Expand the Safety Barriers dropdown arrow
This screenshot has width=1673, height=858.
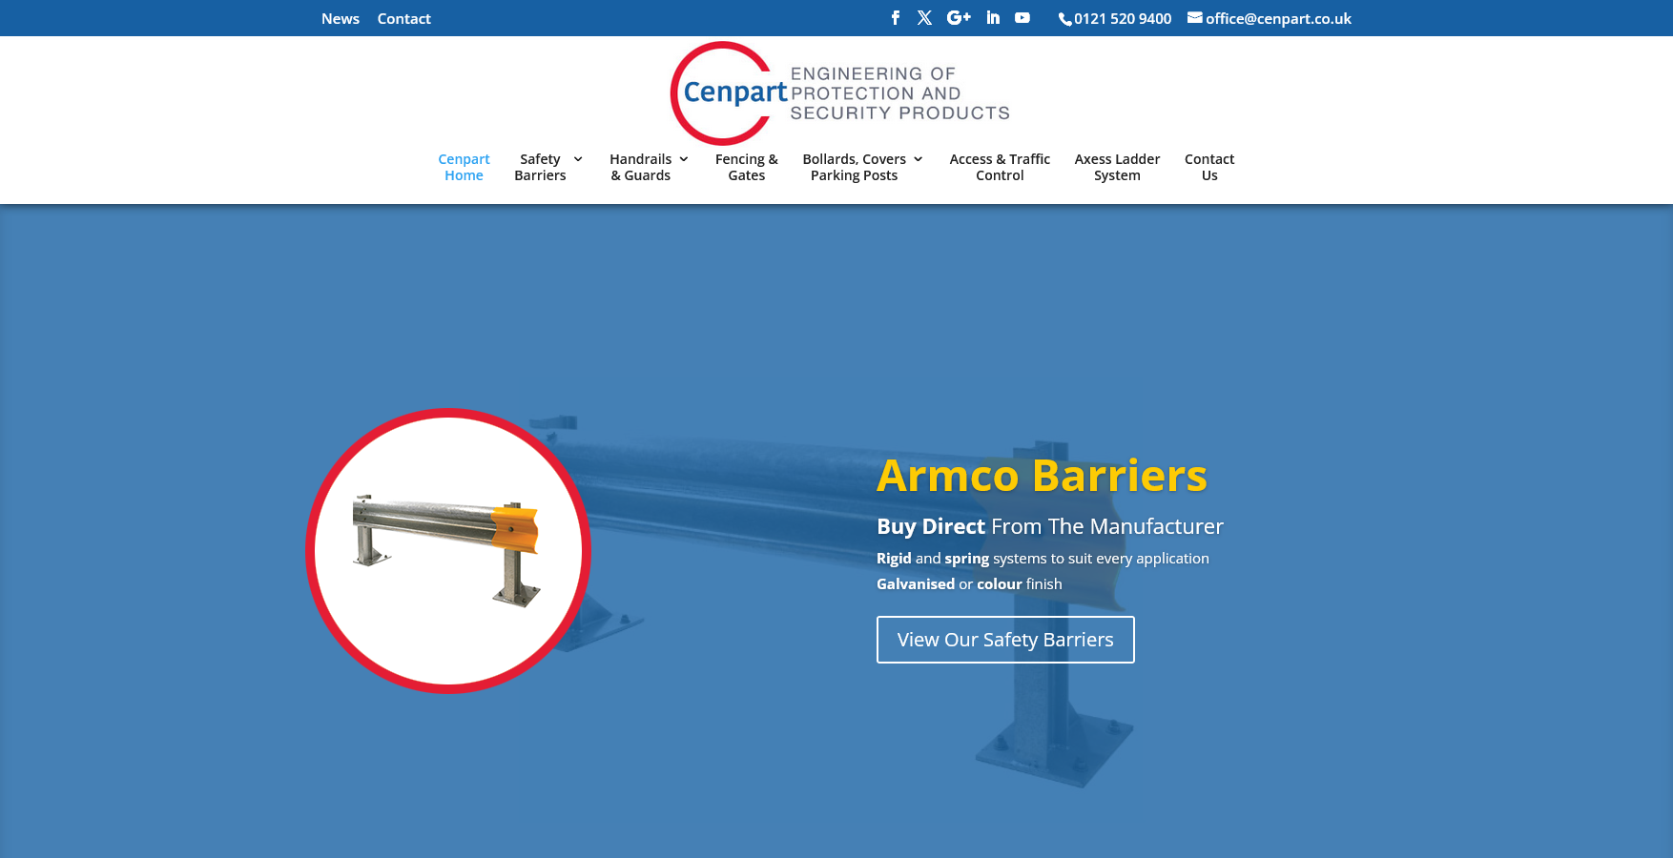(578, 159)
